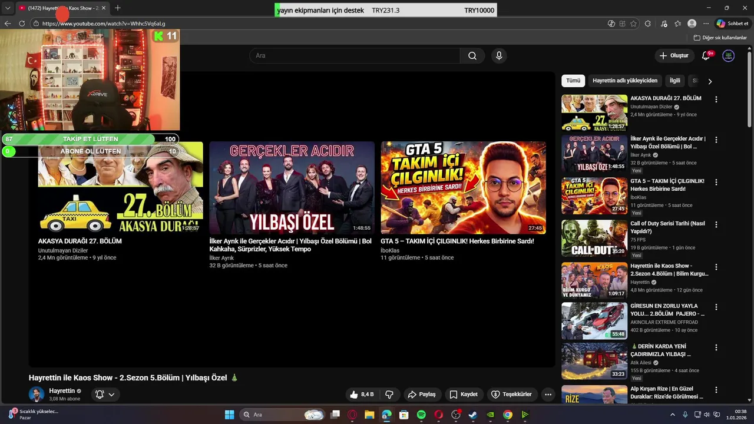Add page to favorites star icon
The image size is (754, 424).
[633, 24]
